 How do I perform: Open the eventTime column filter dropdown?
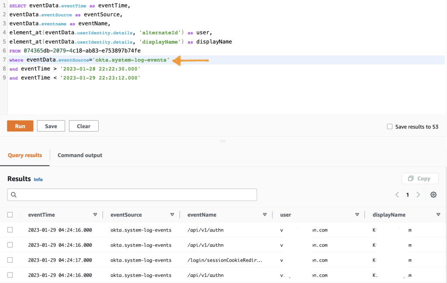pyautogui.click(x=95, y=214)
